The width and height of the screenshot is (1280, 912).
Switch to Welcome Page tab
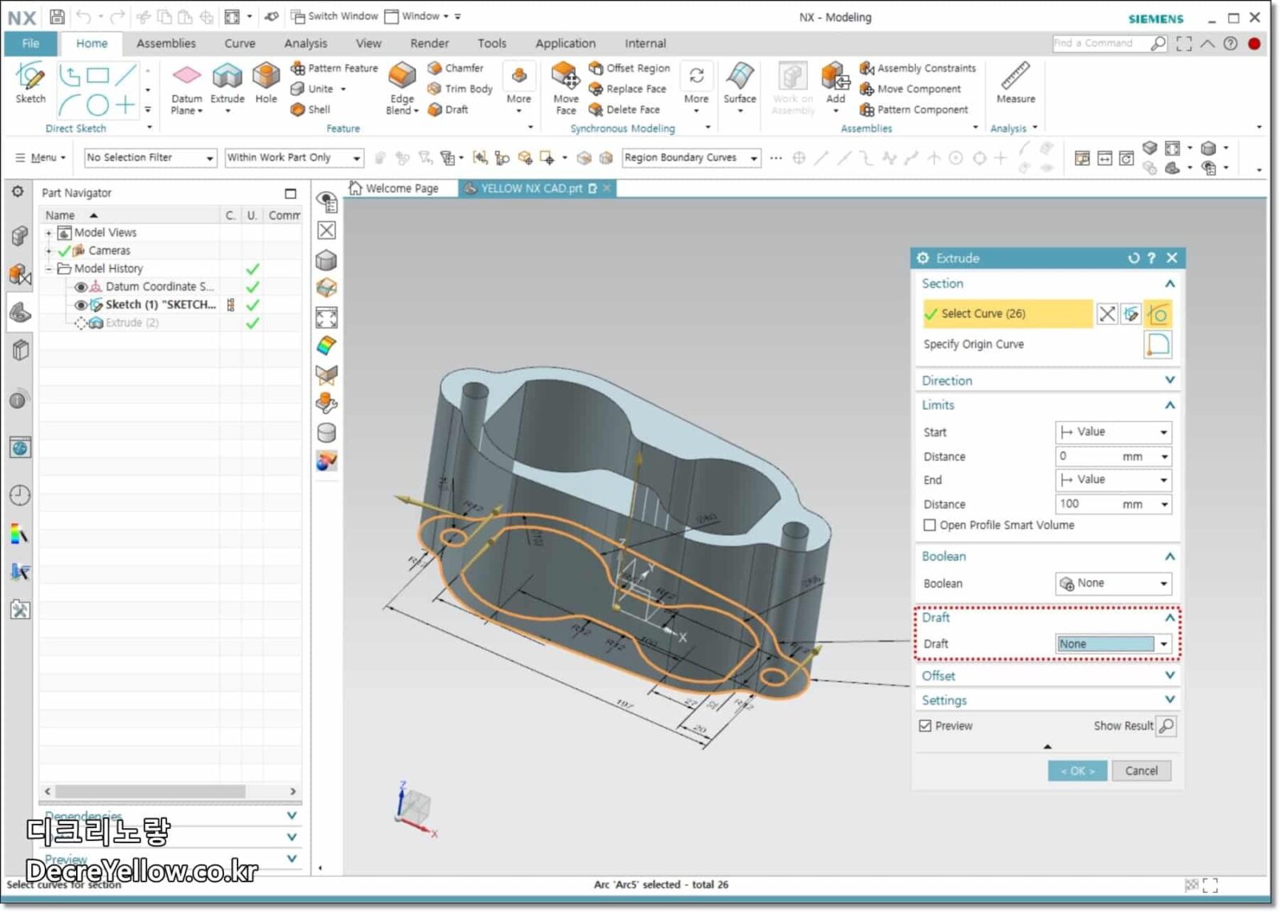(x=394, y=189)
